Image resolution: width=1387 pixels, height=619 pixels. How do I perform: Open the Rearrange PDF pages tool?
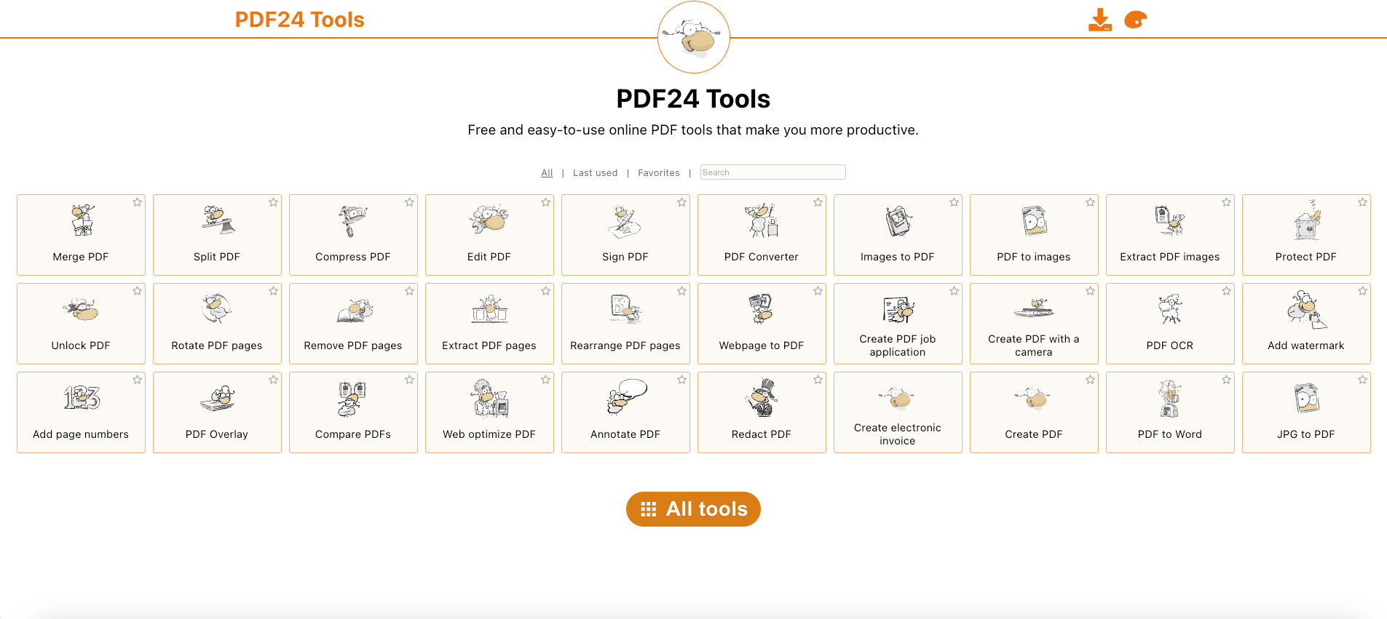click(625, 324)
